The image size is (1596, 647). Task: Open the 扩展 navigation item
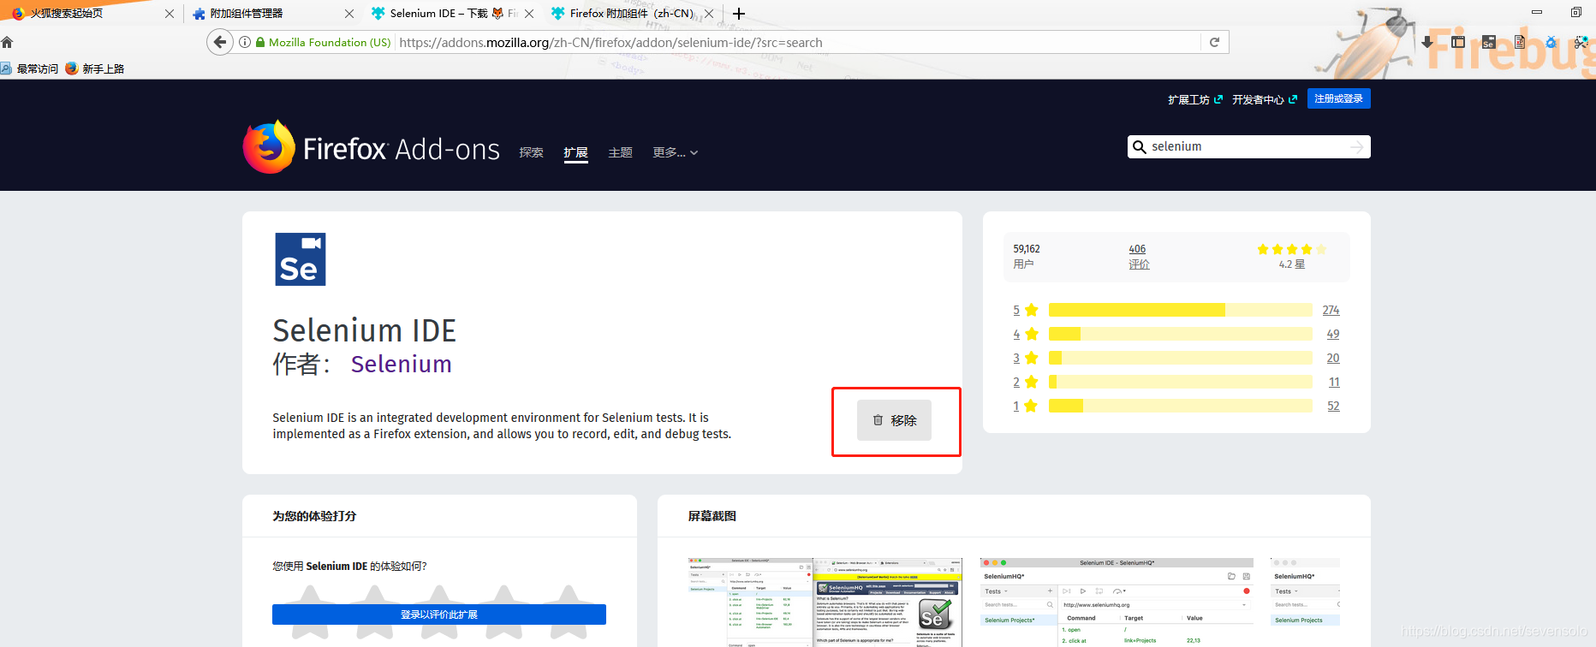tap(575, 152)
